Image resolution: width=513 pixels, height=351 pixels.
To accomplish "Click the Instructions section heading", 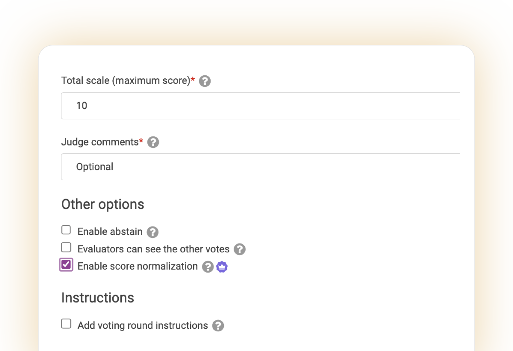I will (x=97, y=298).
